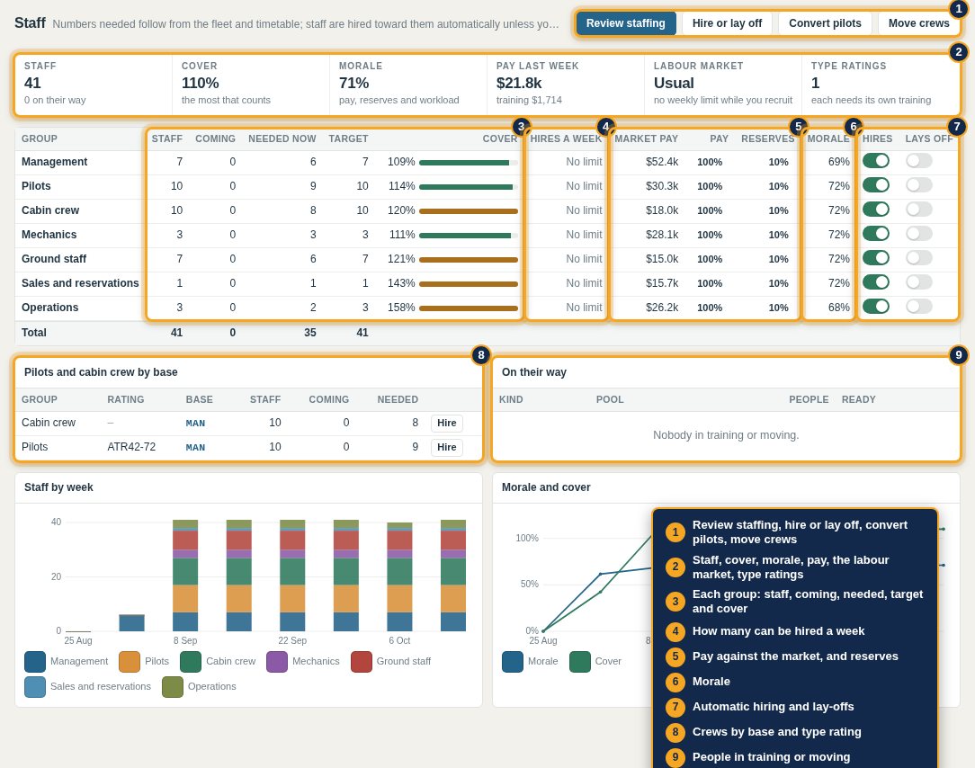The height and width of the screenshot is (768, 975).
Task: Click the Management legend swatch
Action: coord(35,662)
